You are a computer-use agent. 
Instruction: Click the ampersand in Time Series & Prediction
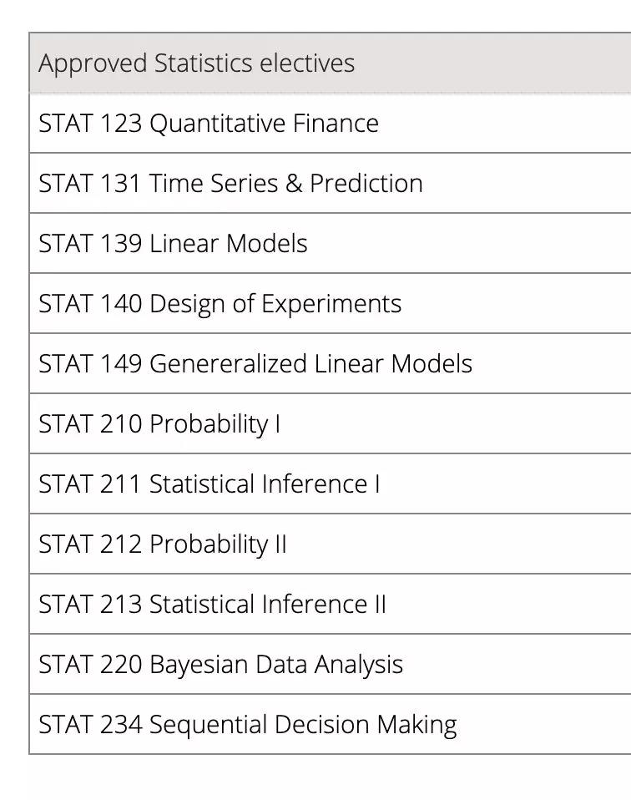pyautogui.click(x=294, y=183)
